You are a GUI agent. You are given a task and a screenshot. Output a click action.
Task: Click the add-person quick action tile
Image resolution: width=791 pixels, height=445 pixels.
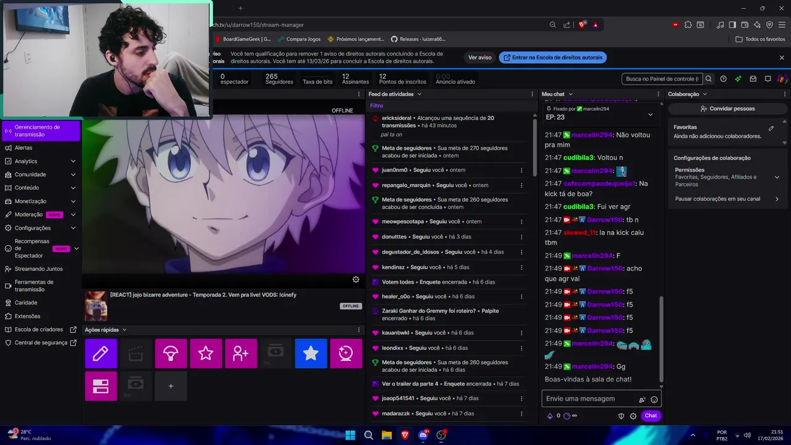(x=241, y=354)
